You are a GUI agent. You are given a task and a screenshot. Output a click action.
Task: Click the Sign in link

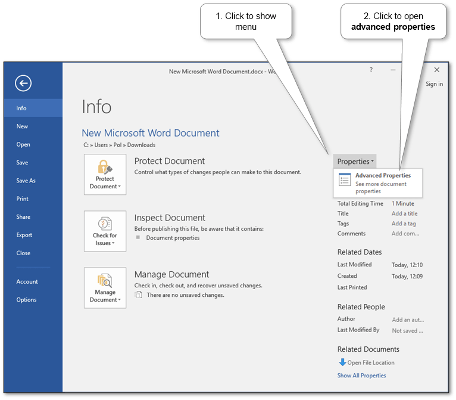[x=434, y=84]
